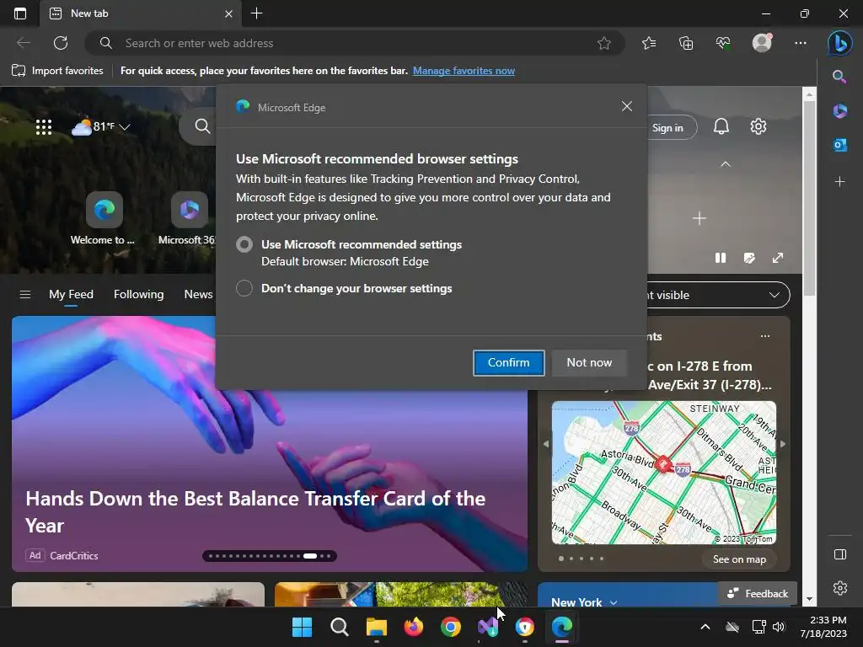The width and height of the screenshot is (863, 647).
Task: Open the feed hamburger menu
Action: [24, 294]
